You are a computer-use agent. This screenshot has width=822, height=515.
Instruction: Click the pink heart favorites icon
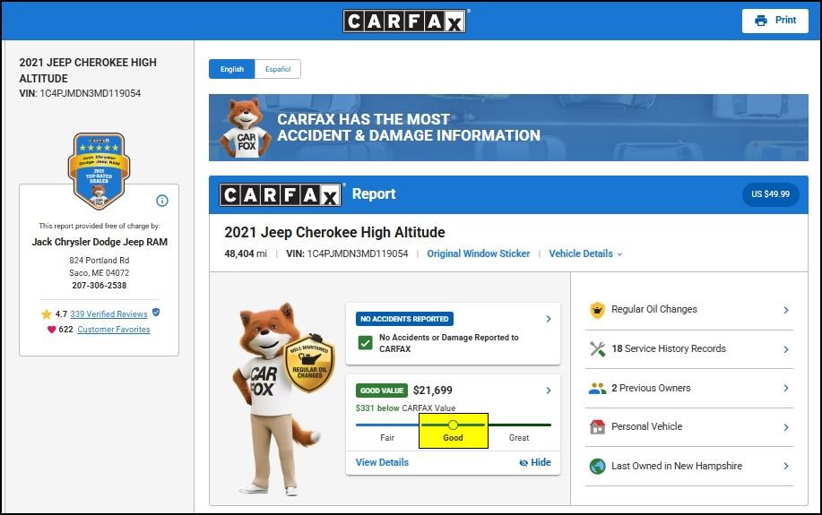point(51,330)
